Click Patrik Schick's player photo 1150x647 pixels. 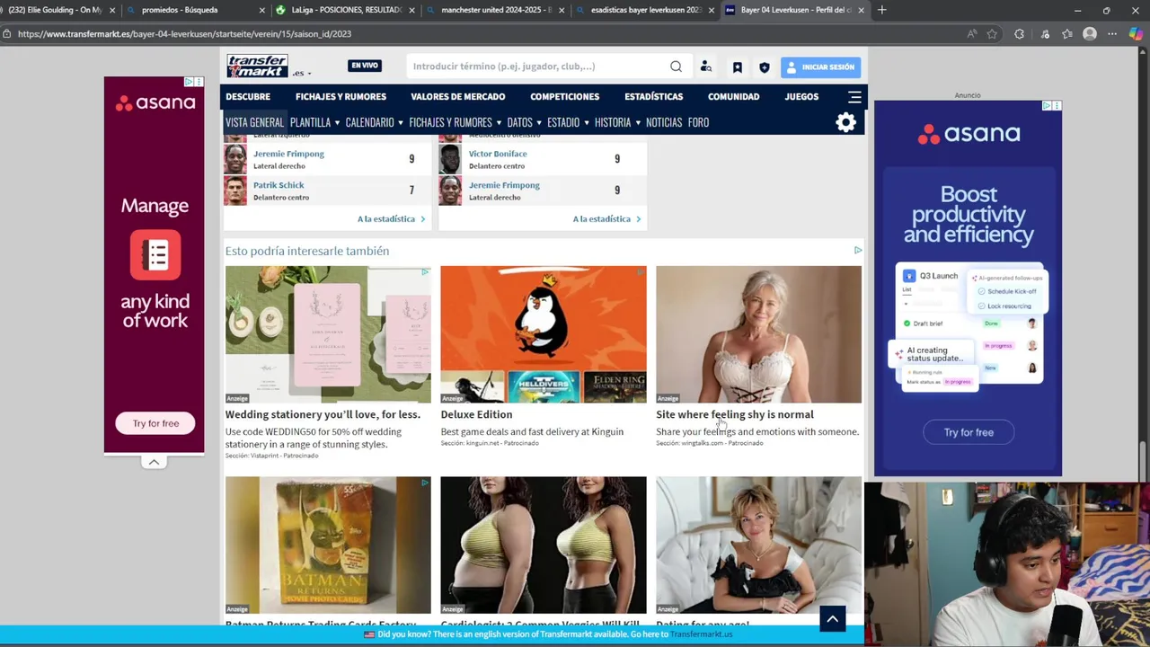[x=235, y=191]
